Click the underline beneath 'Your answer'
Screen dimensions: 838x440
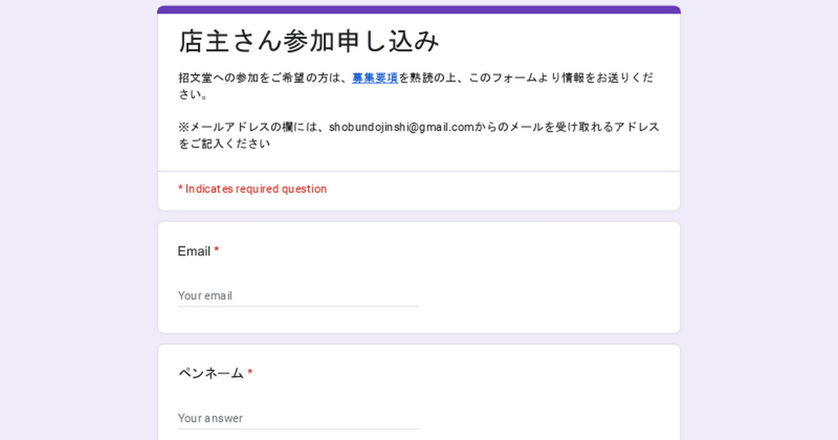tap(297, 429)
